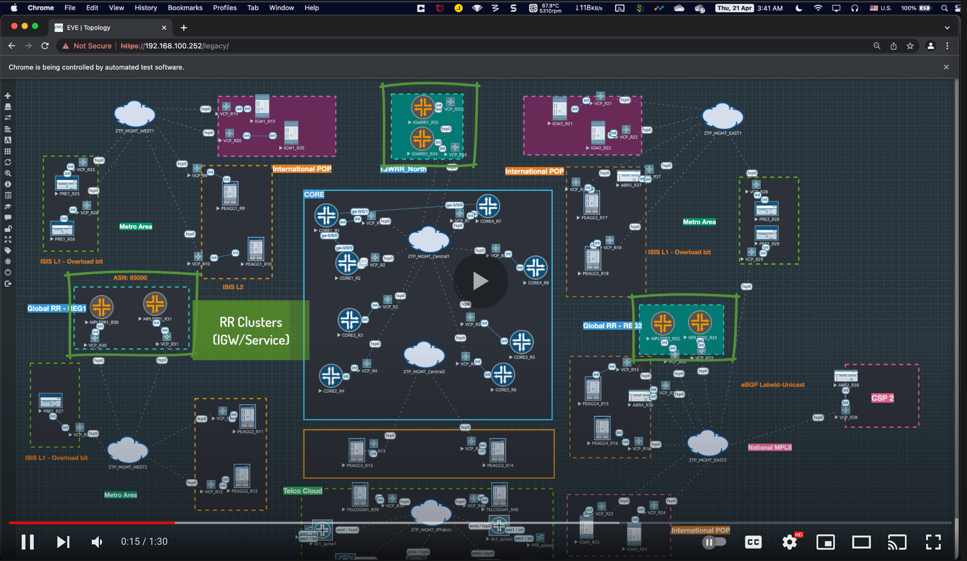Mute the video volume

pos(97,542)
